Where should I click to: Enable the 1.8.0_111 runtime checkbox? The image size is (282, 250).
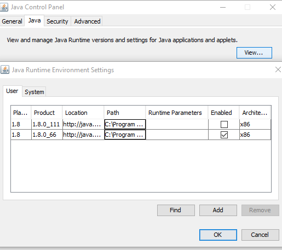[224, 124]
